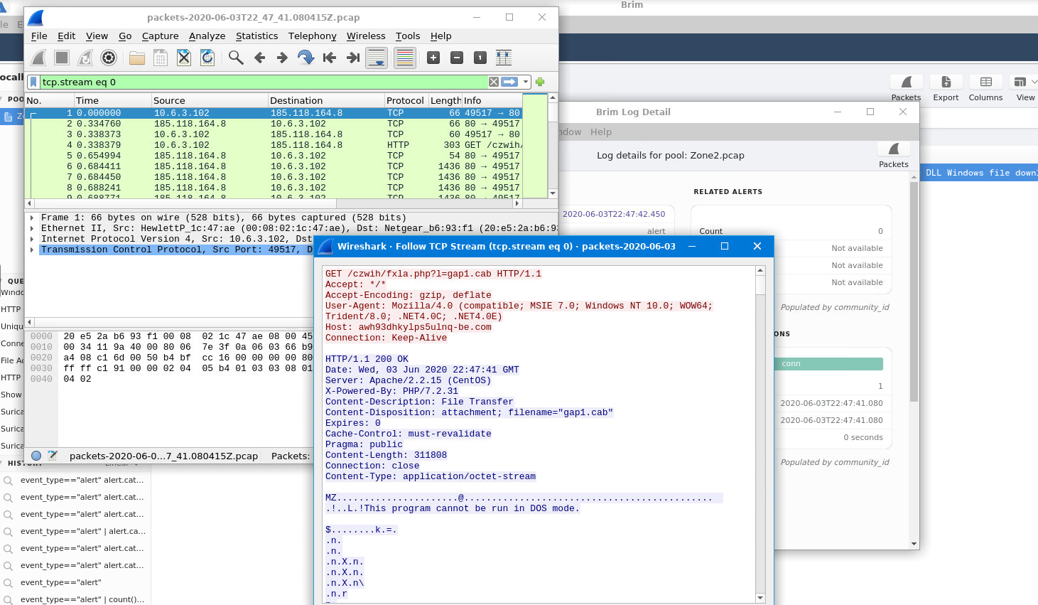Image resolution: width=1038 pixels, height=605 pixels.
Task: Expand Transmission Control Protocol row
Action: [x=32, y=250]
